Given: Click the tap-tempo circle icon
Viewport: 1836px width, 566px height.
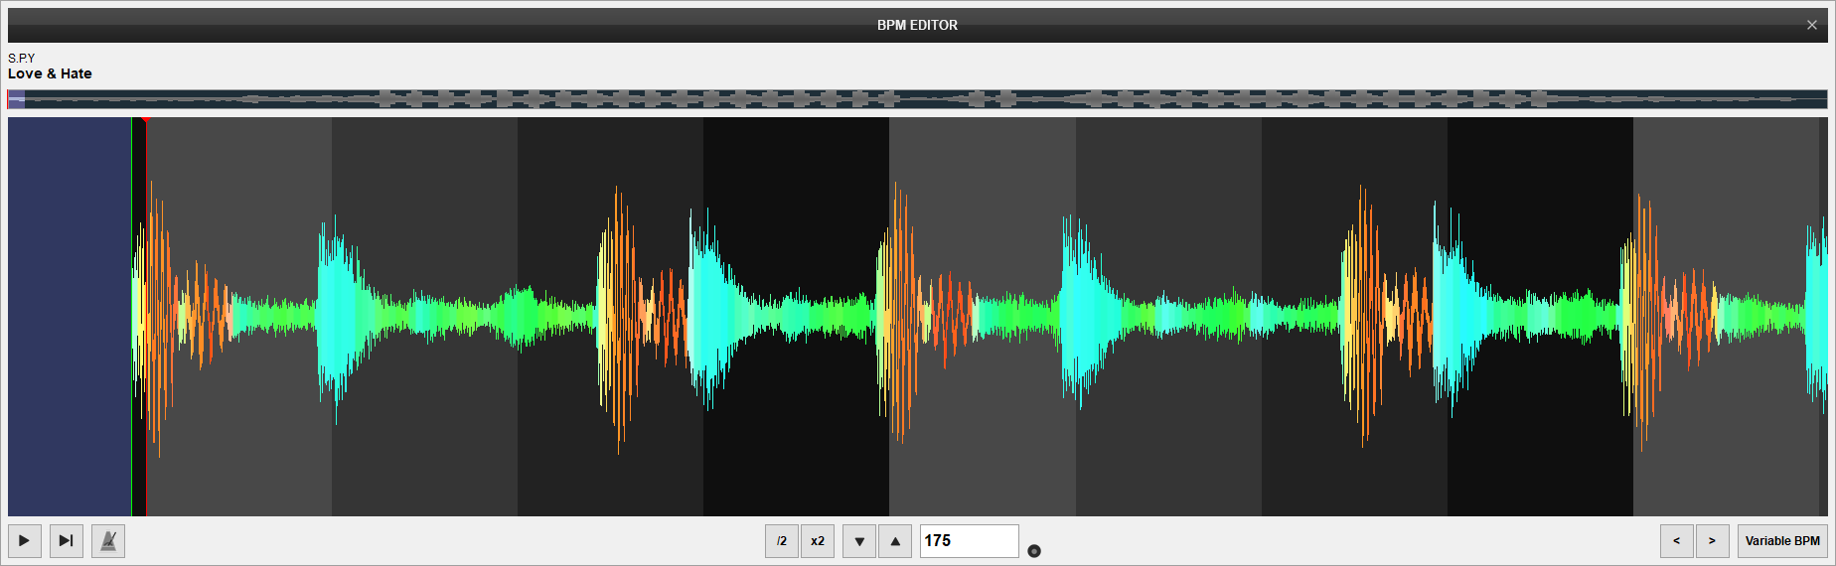Looking at the screenshot, I should (x=1034, y=551).
